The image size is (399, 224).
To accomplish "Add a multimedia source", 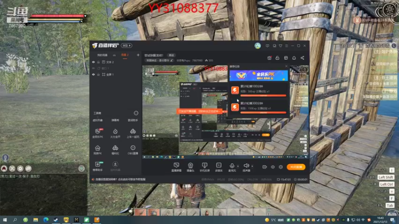I will click(218, 167).
